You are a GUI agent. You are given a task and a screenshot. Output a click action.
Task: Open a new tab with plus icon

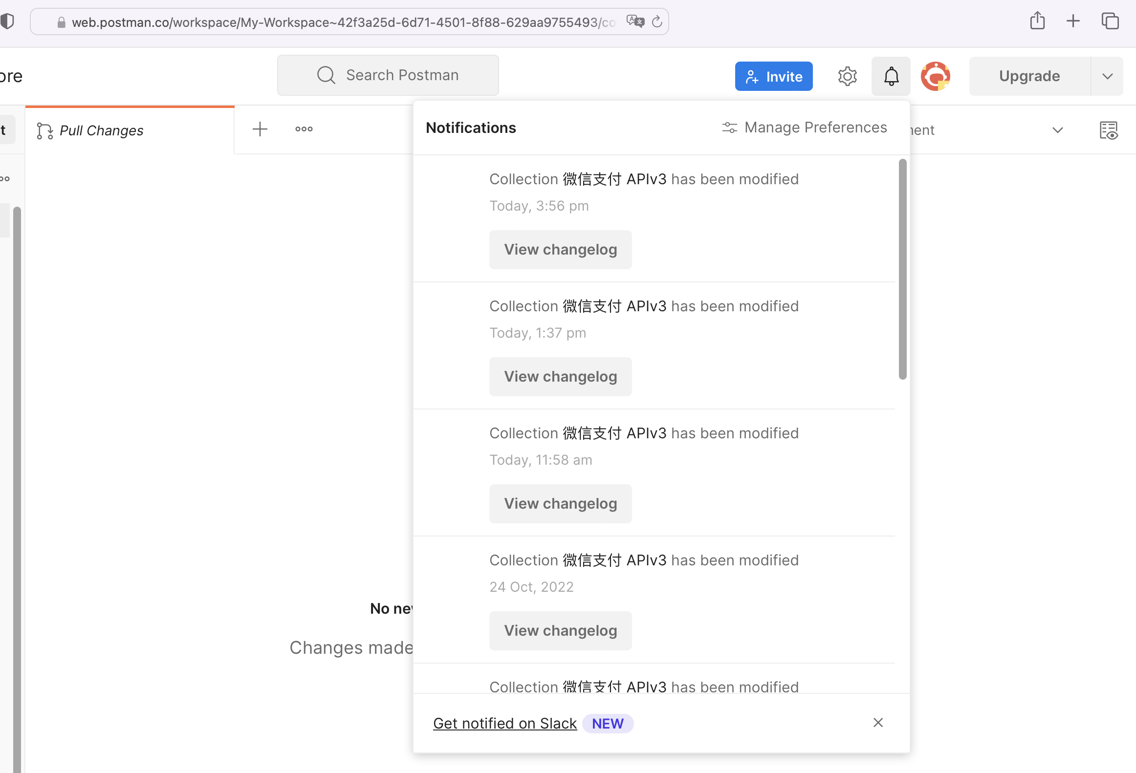(x=260, y=129)
